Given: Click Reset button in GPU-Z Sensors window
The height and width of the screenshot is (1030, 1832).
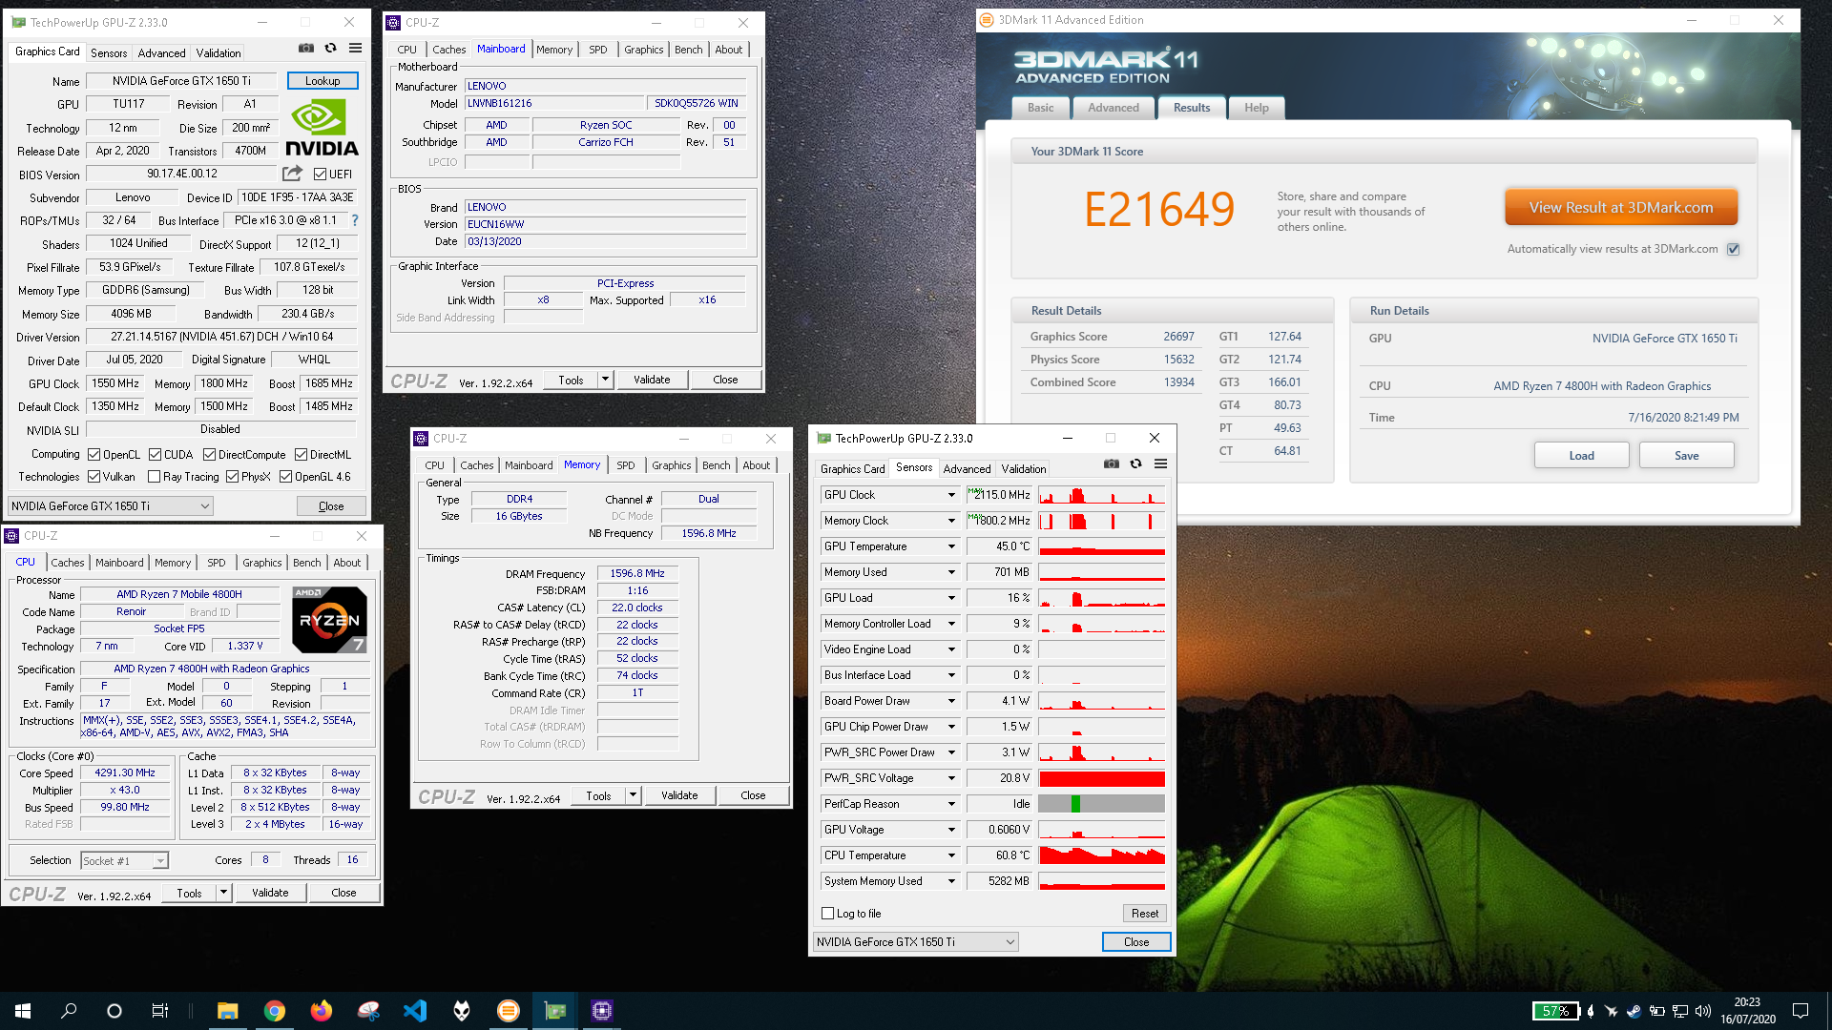Looking at the screenshot, I should (x=1145, y=914).
